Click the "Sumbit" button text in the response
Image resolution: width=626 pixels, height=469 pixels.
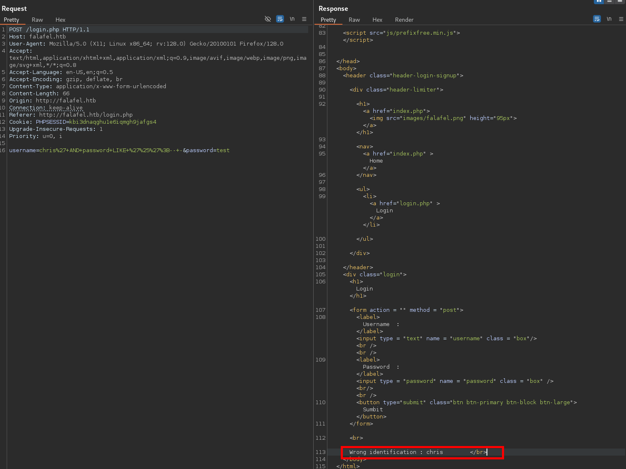373,410
